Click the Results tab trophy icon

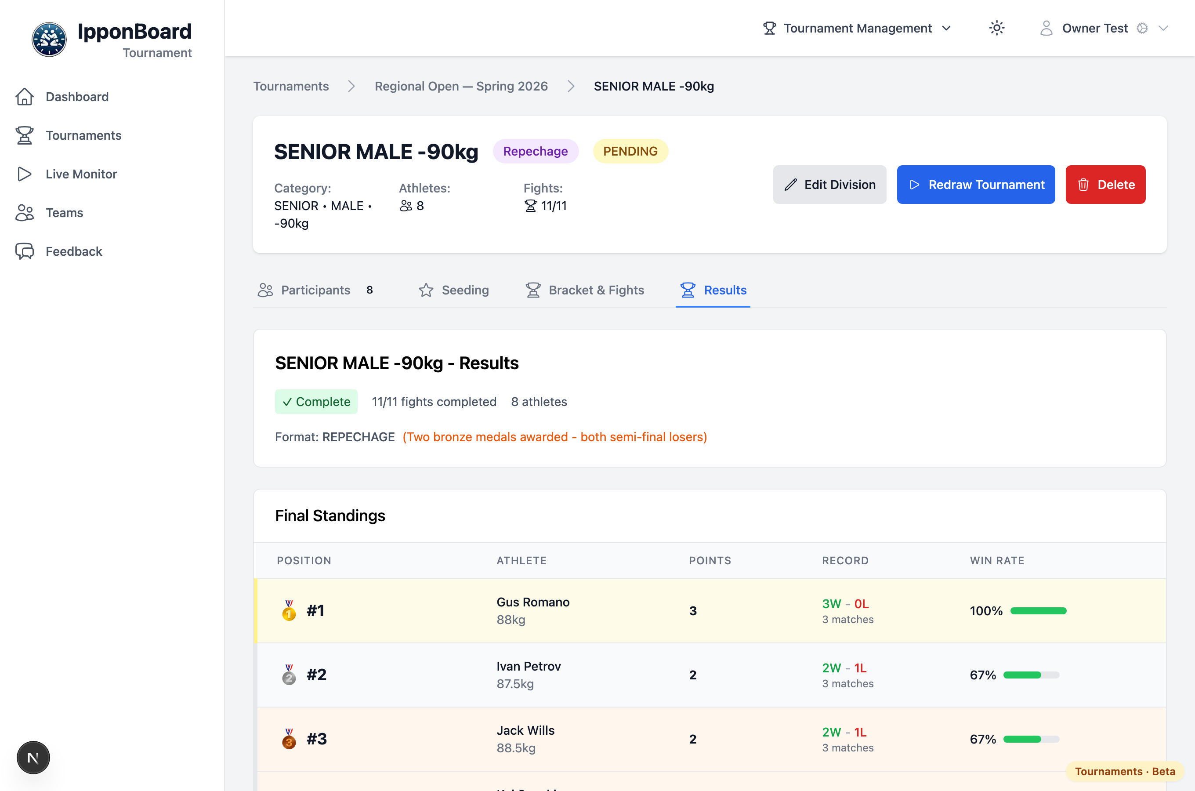pos(688,290)
